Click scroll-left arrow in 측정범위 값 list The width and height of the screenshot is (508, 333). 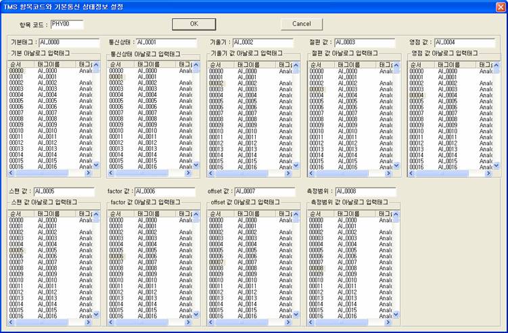310,322
